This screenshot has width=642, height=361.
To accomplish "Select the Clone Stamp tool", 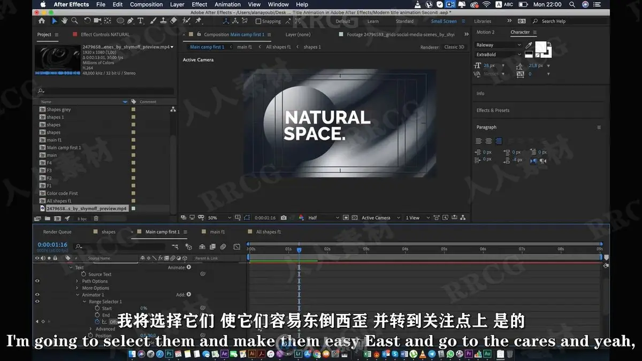I will 163,21.
